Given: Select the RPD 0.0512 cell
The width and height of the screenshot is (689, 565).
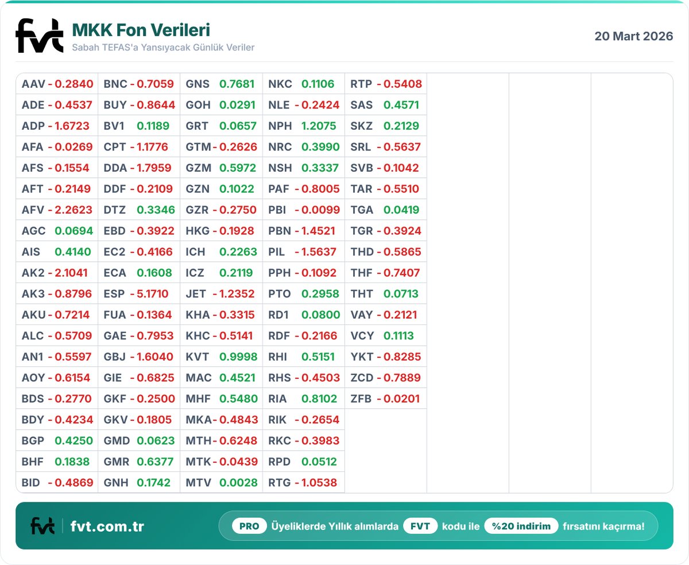Looking at the screenshot, I should click(x=304, y=462).
